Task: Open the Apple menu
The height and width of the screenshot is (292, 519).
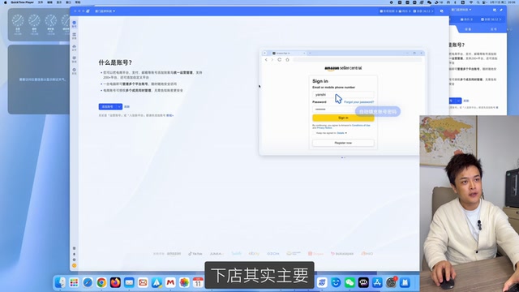Action: tap(6, 2)
